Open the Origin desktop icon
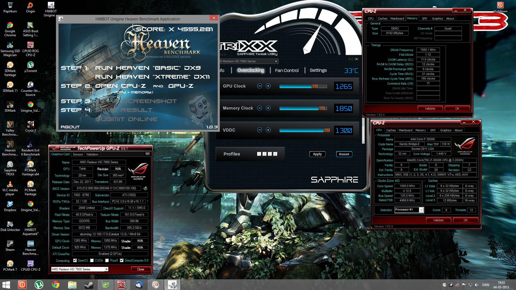 [30, 7]
